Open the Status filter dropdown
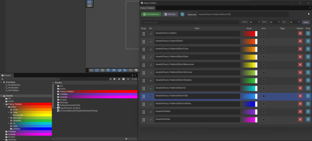The height and width of the screenshot is (141, 312). pos(255,22)
